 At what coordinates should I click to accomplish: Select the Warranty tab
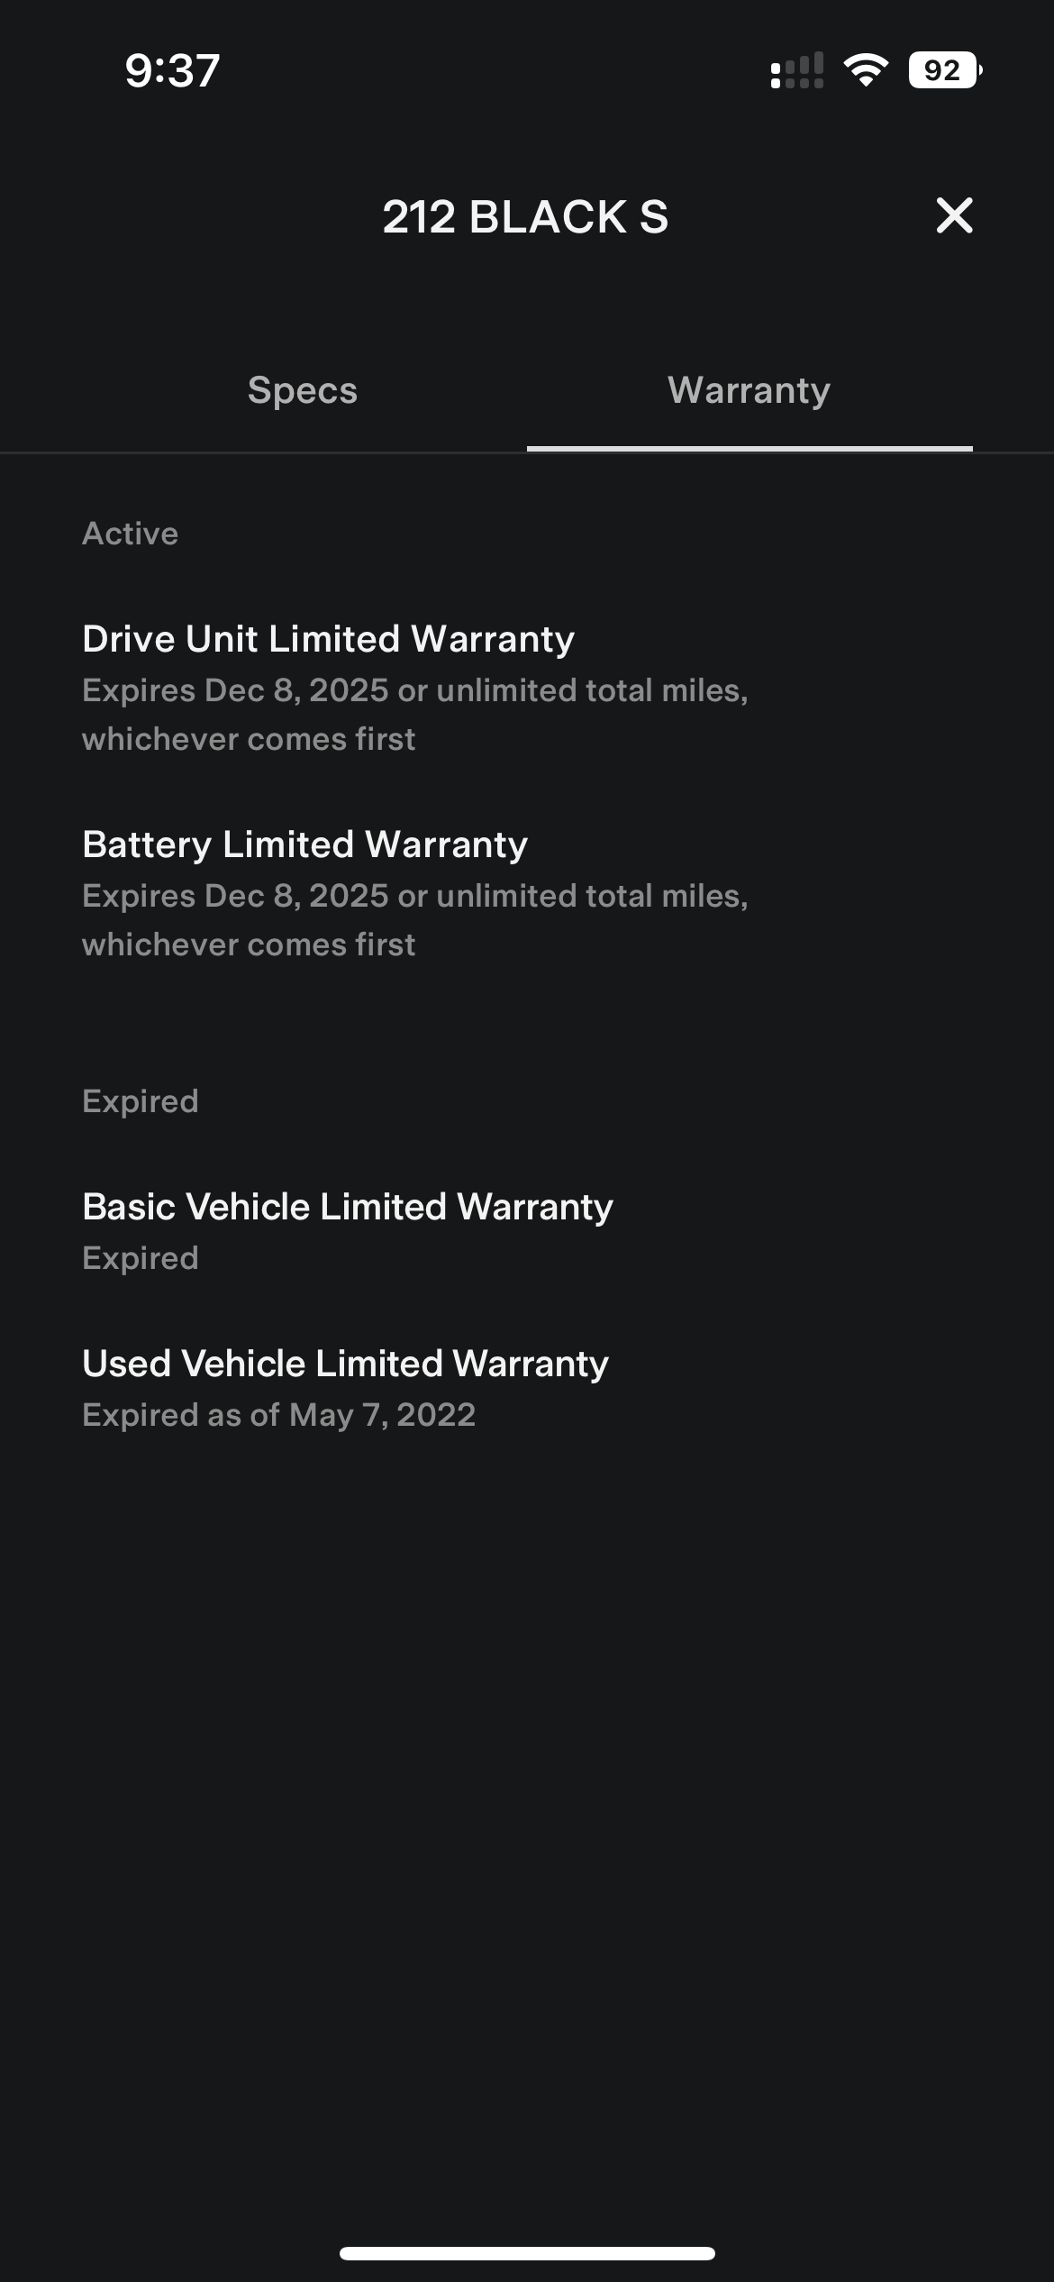coord(749,390)
